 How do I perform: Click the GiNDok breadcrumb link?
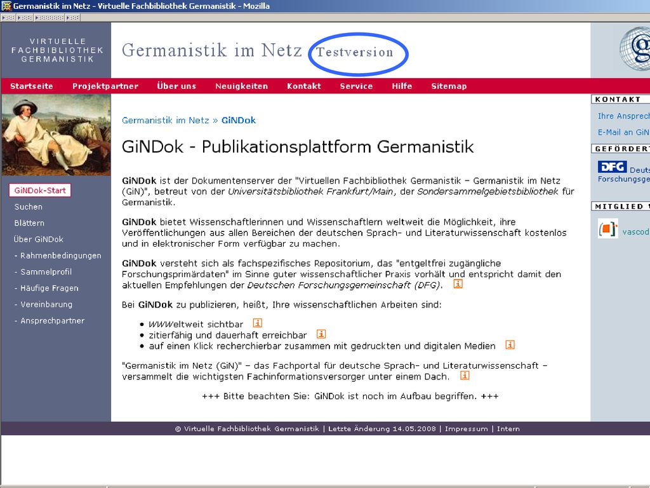tap(239, 120)
